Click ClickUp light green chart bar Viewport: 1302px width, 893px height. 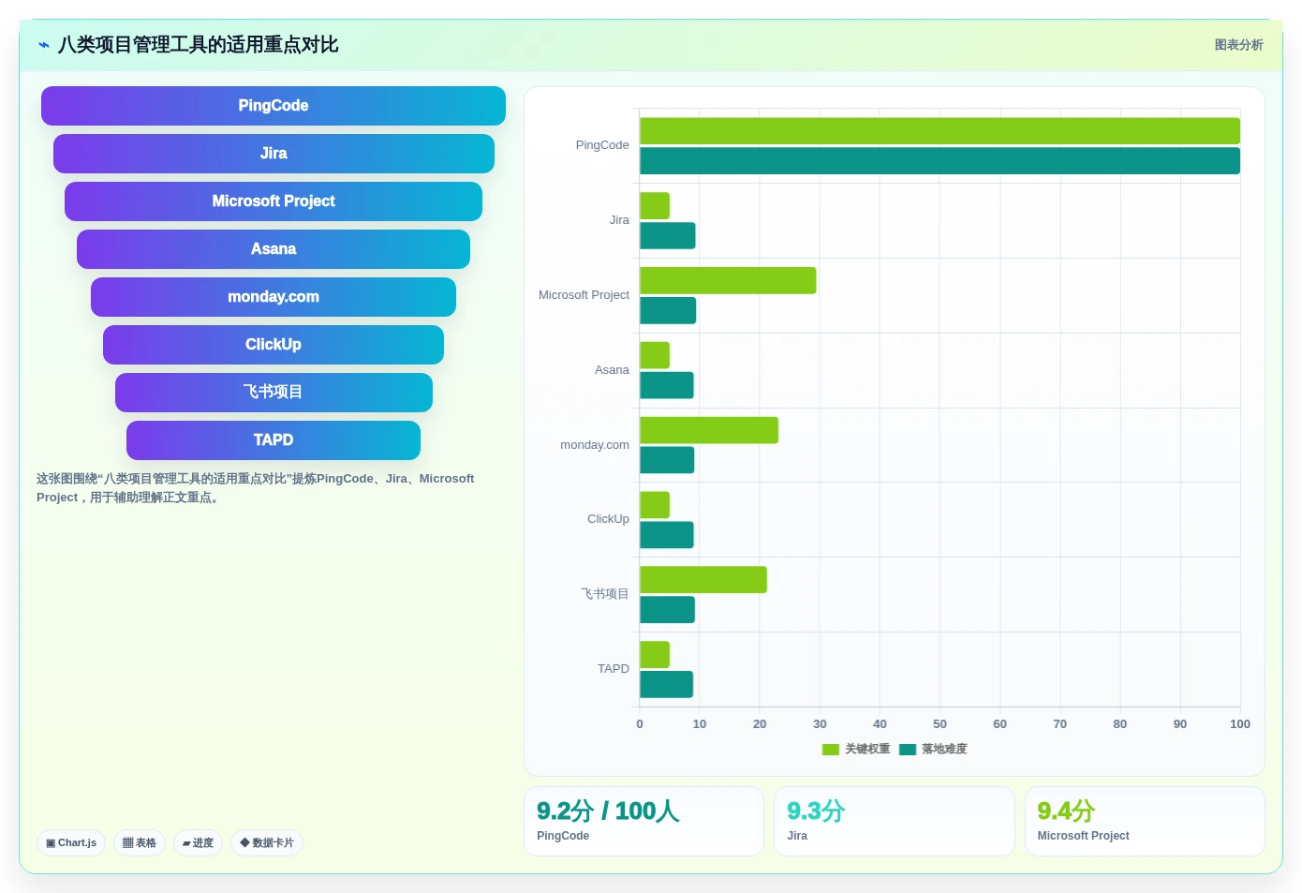[x=655, y=505]
